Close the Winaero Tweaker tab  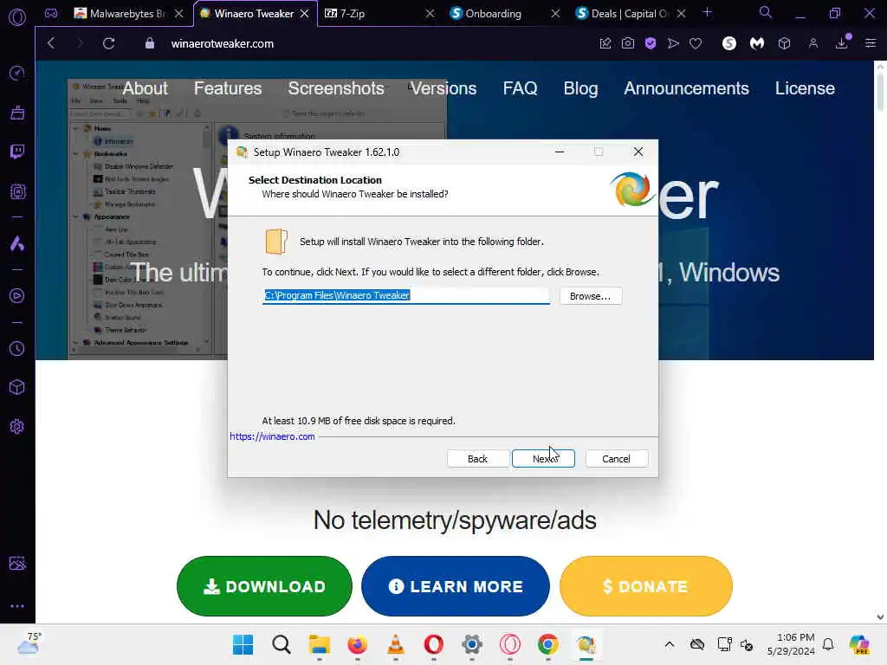click(304, 14)
